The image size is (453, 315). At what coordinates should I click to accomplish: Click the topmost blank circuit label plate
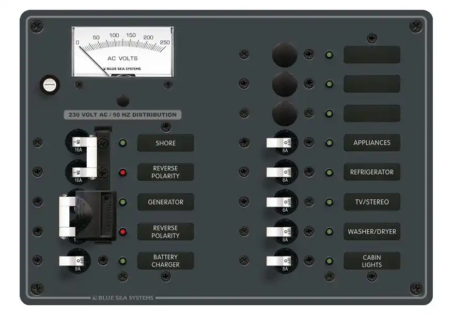pyautogui.click(x=372, y=55)
